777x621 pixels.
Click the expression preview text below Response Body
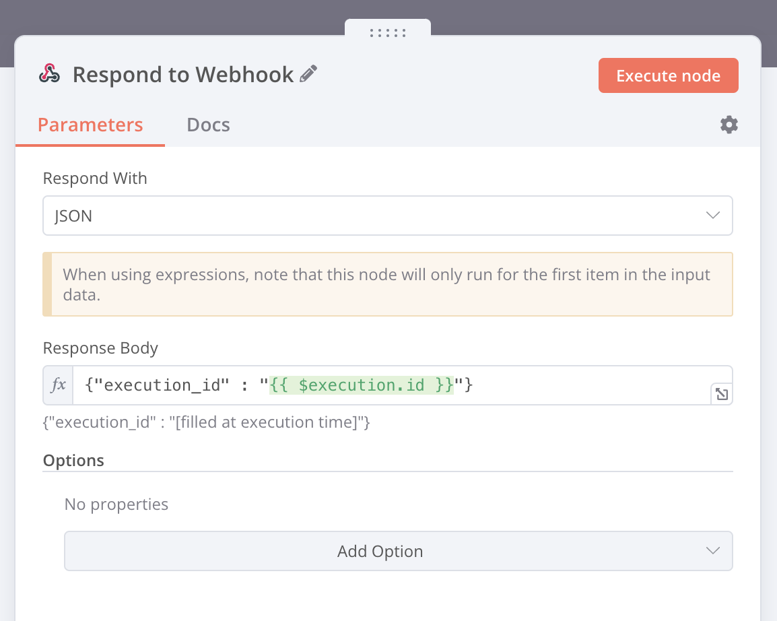pyautogui.click(x=206, y=423)
